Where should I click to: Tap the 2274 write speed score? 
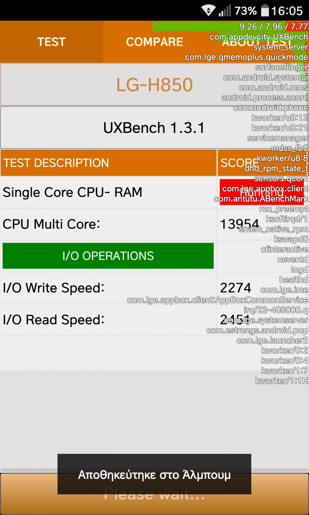tap(236, 288)
